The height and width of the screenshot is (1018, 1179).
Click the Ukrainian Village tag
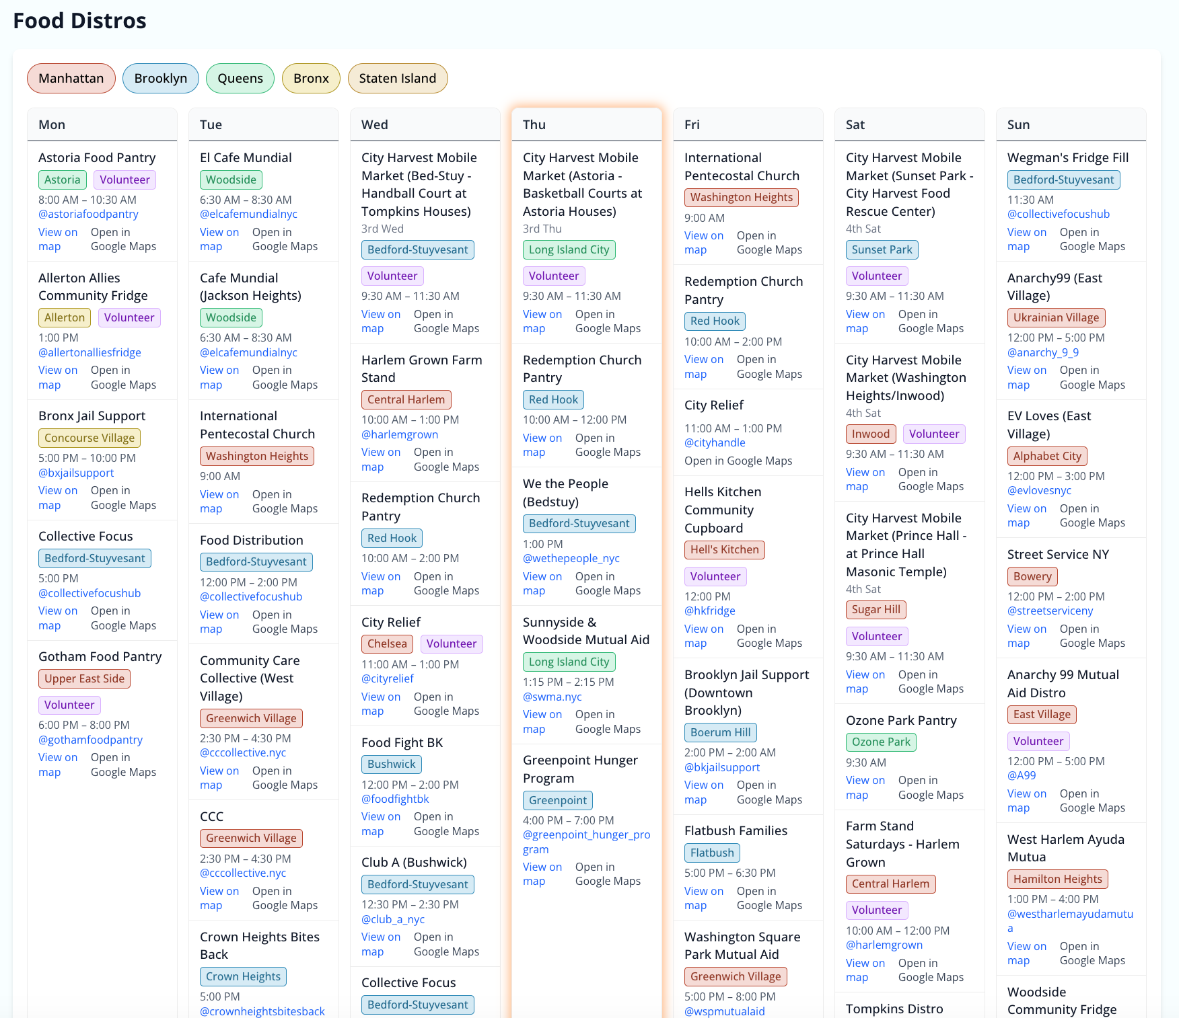coord(1057,318)
